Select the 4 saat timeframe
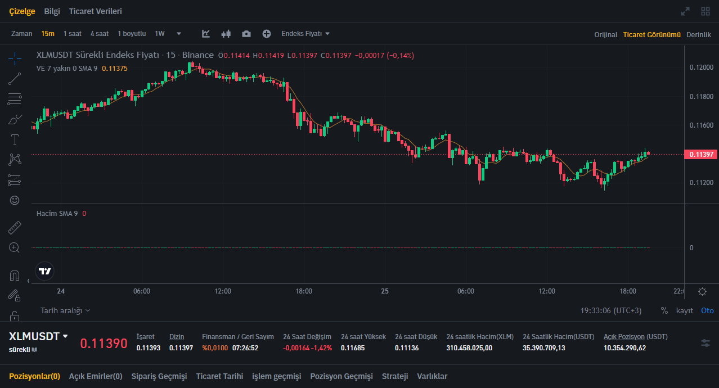Image resolution: width=719 pixels, height=388 pixels. (x=100, y=34)
